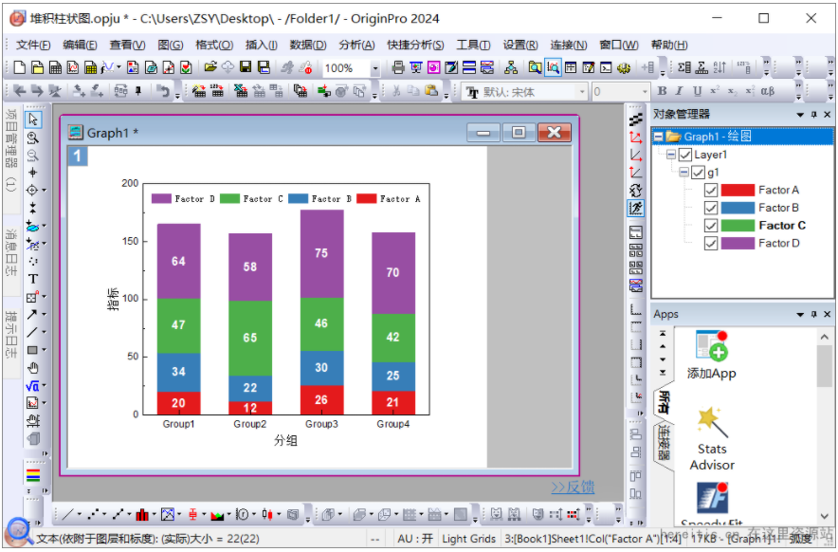The width and height of the screenshot is (838, 552).
Task: Click the 分组 x-axis title
Action: (285, 441)
